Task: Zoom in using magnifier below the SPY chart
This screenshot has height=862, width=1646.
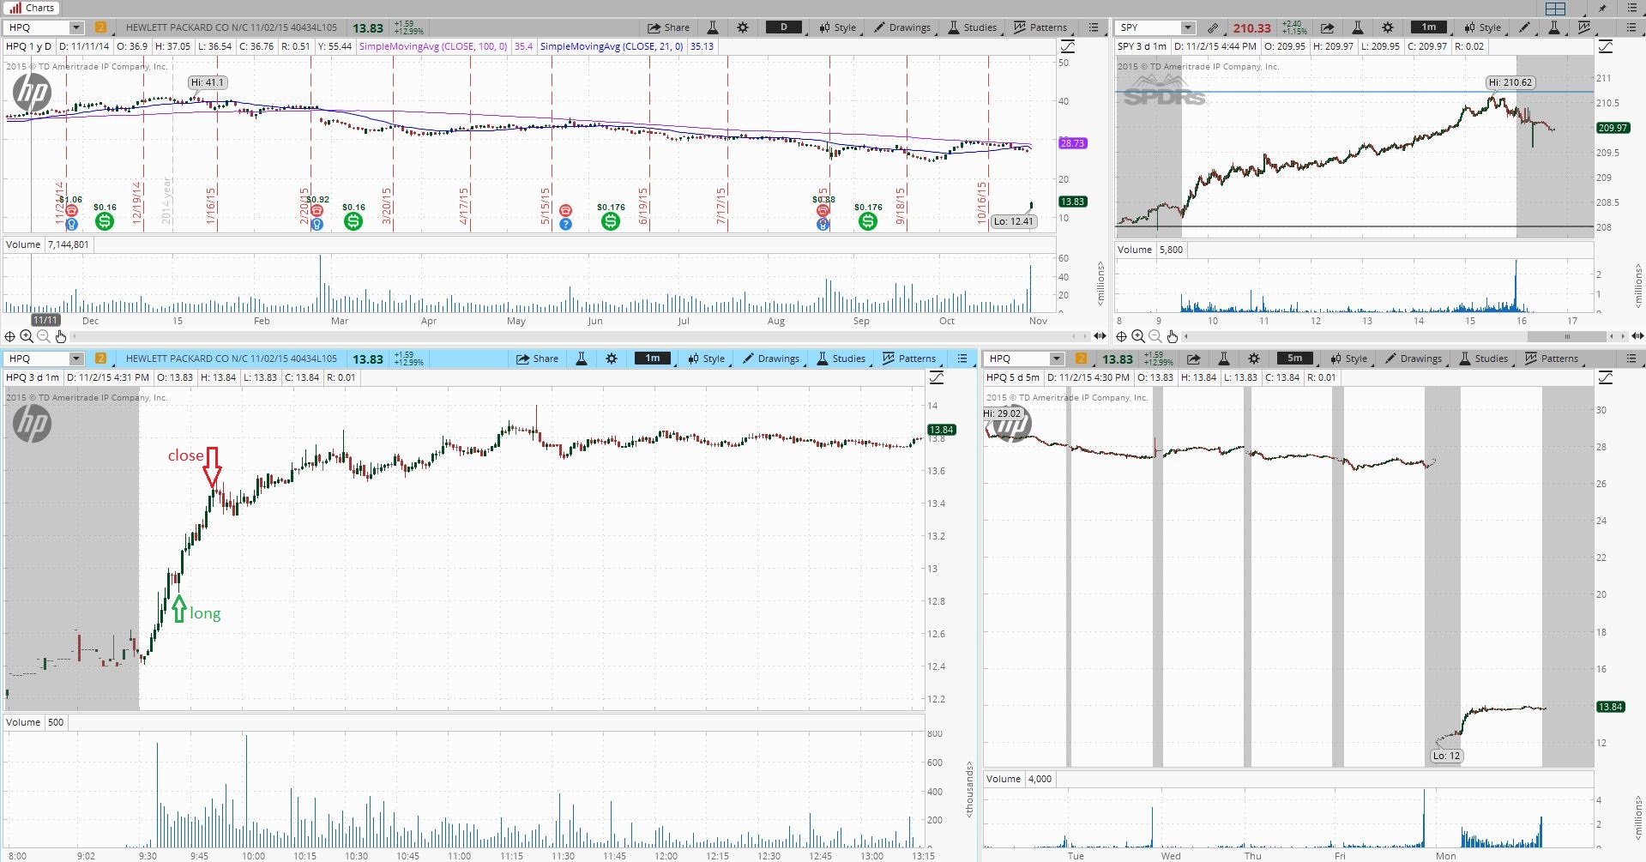Action: pyautogui.click(x=1138, y=336)
